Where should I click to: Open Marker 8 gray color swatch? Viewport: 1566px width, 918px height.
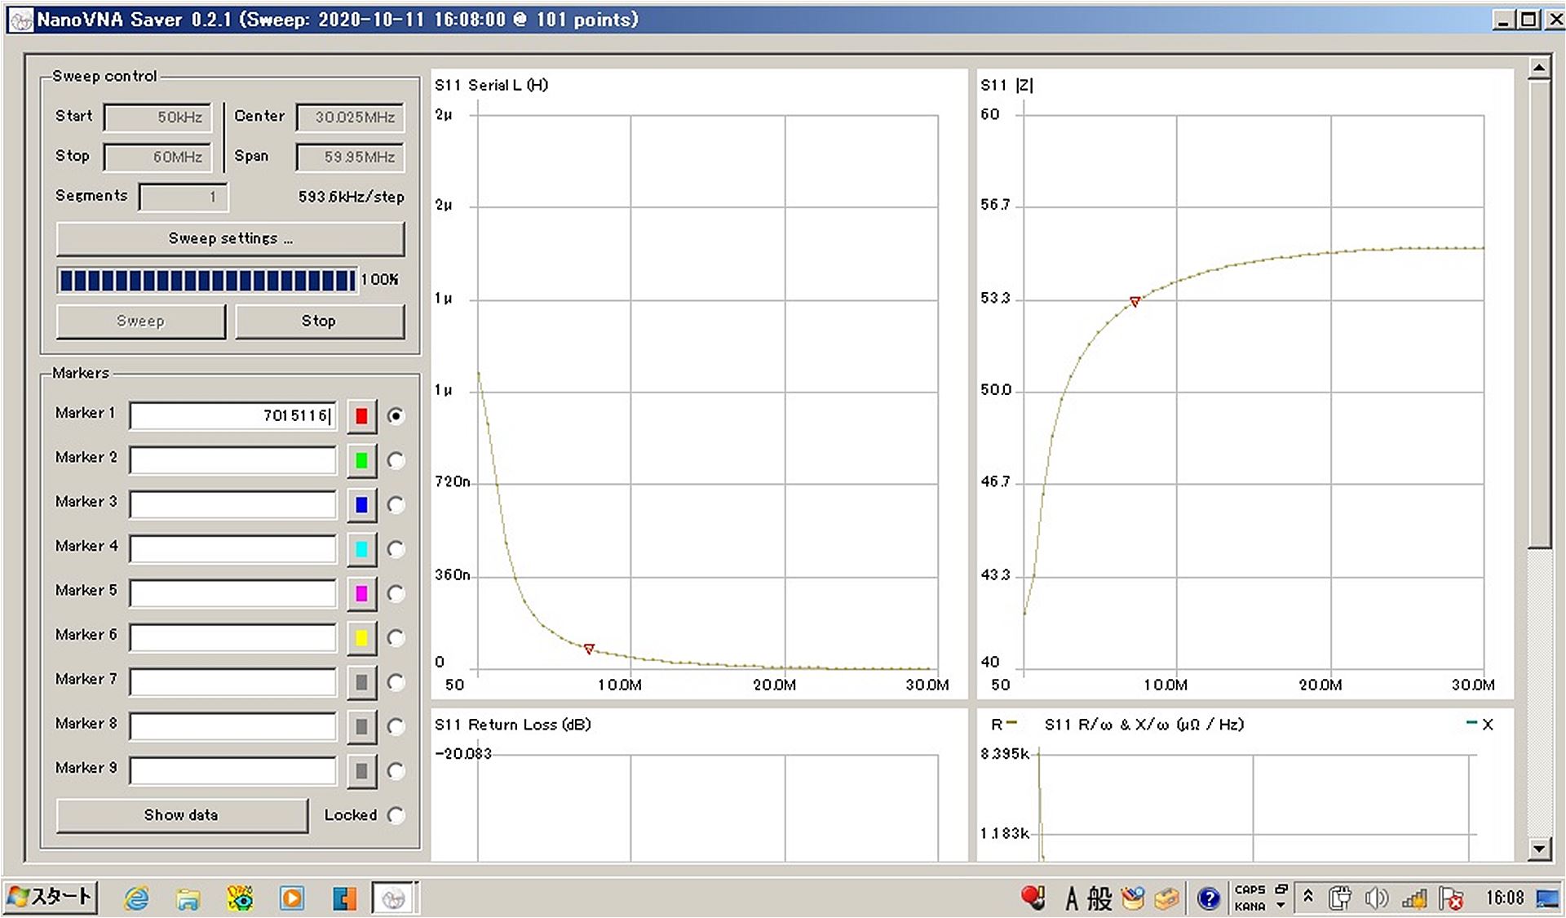click(x=361, y=726)
